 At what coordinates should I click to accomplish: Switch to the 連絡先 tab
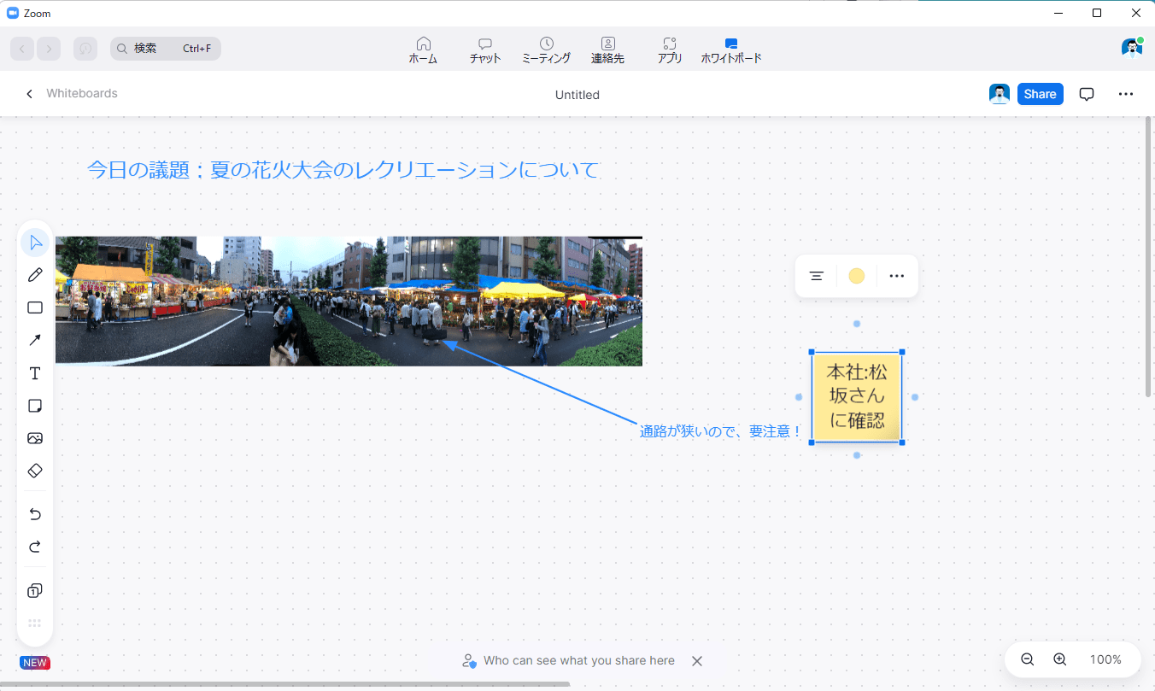click(x=607, y=50)
